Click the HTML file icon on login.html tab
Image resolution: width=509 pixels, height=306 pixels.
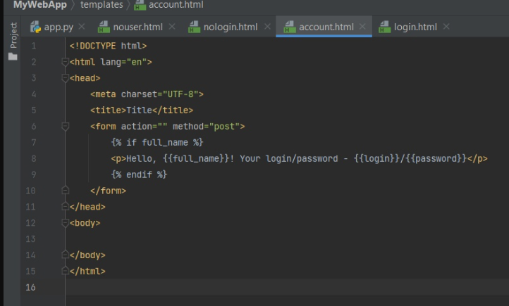pyautogui.click(x=385, y=27)
